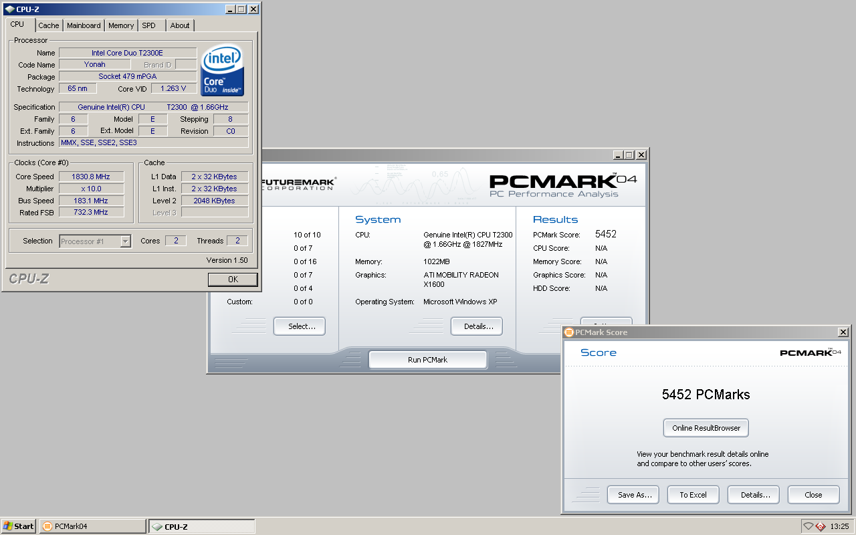The height and width of the screenshot is (535, 856).
Task: Click the taskbar clock showing 13:25
Action: [x=839, y=526]
